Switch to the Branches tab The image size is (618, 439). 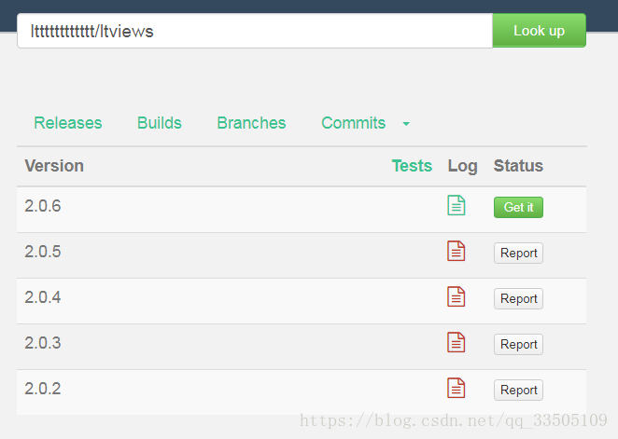pyautogui.click(x=251, y=123)
